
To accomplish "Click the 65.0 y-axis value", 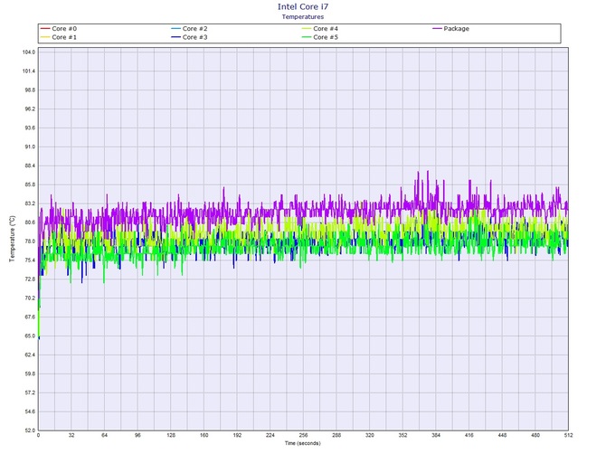I will [29, 336].
